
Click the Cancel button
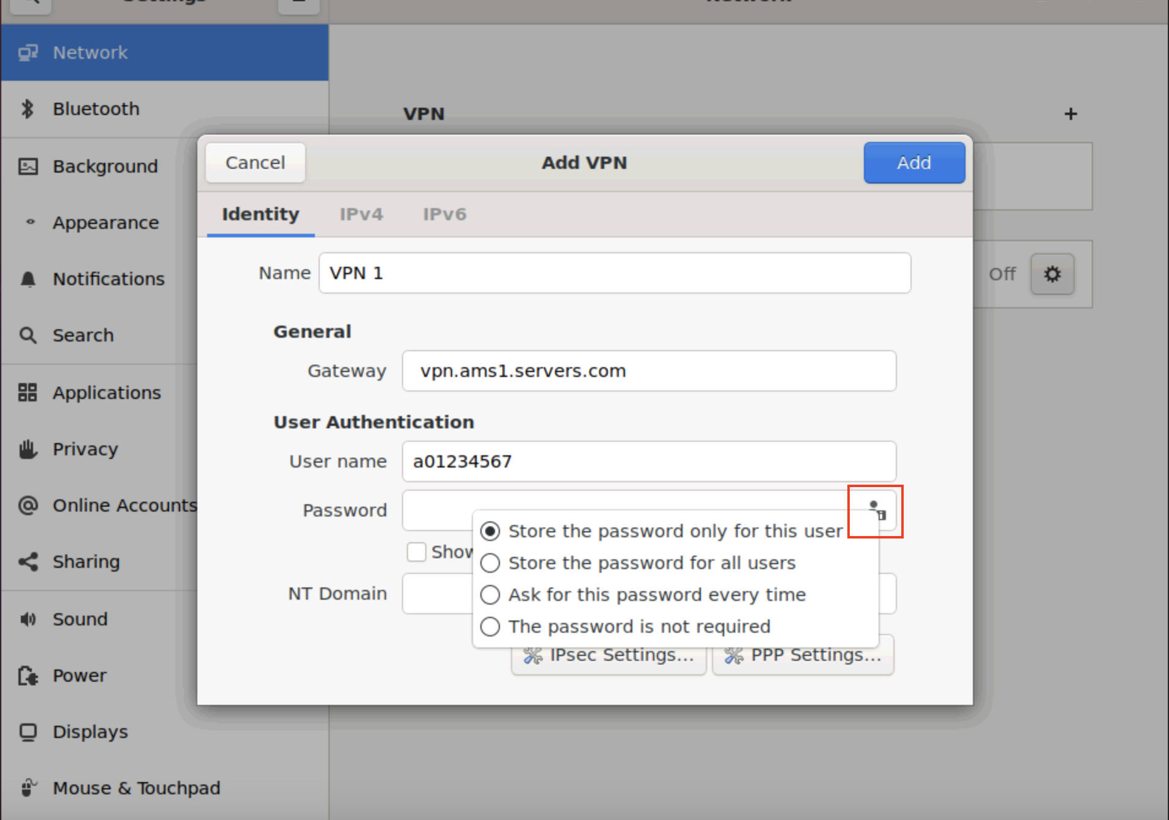point(255,163)
